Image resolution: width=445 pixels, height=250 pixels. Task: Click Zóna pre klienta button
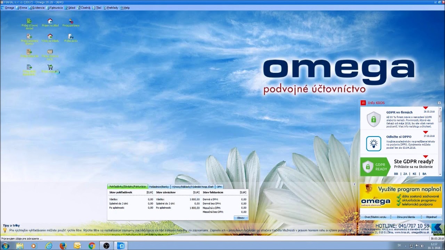(x=406, y=217)
